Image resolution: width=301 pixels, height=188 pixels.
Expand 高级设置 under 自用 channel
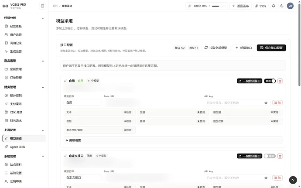(173, 140)
